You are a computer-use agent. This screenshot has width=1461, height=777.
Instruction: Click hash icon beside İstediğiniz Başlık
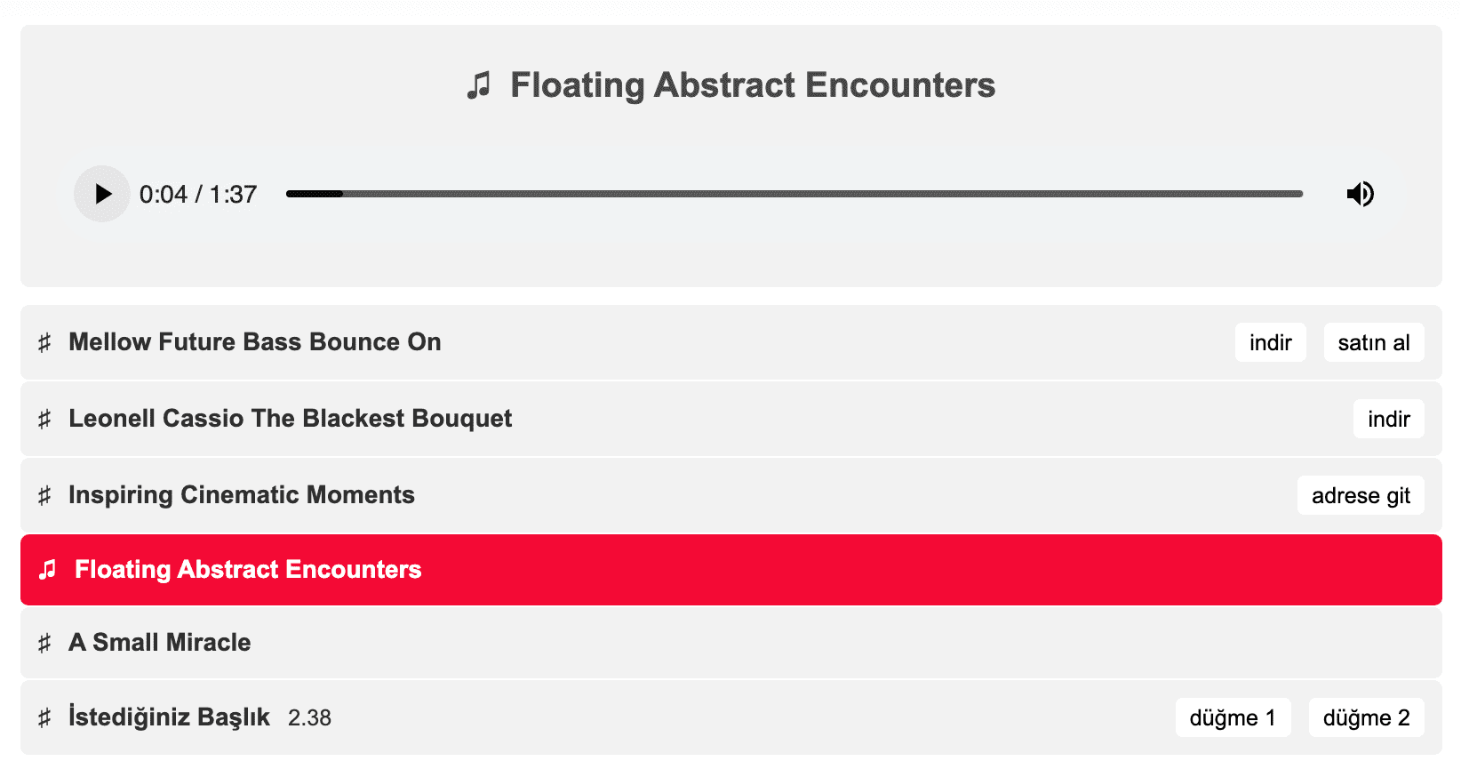pos(44,718)
